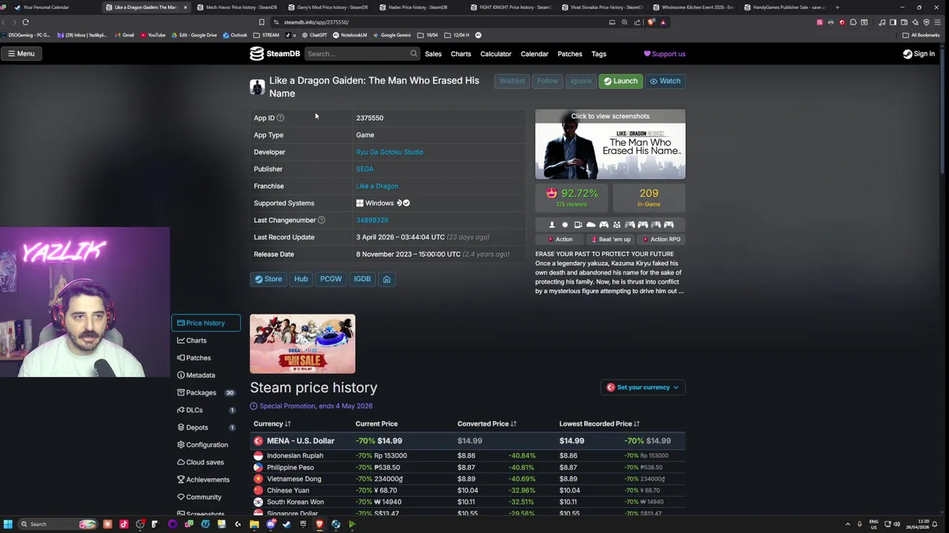Image resolution: width=949 pixels, height=533 pixels.
Task: Open the Calculator page
Action: point(495,54)
